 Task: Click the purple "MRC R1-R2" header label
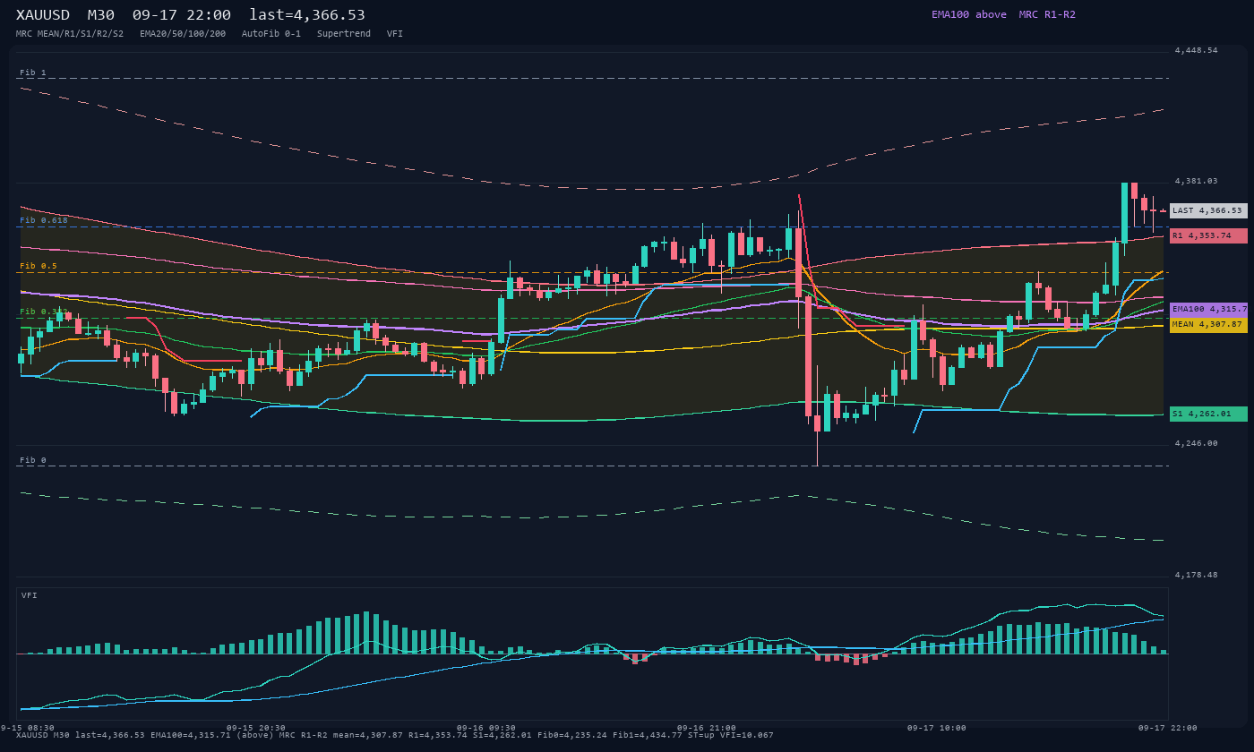click(1047, 14)
